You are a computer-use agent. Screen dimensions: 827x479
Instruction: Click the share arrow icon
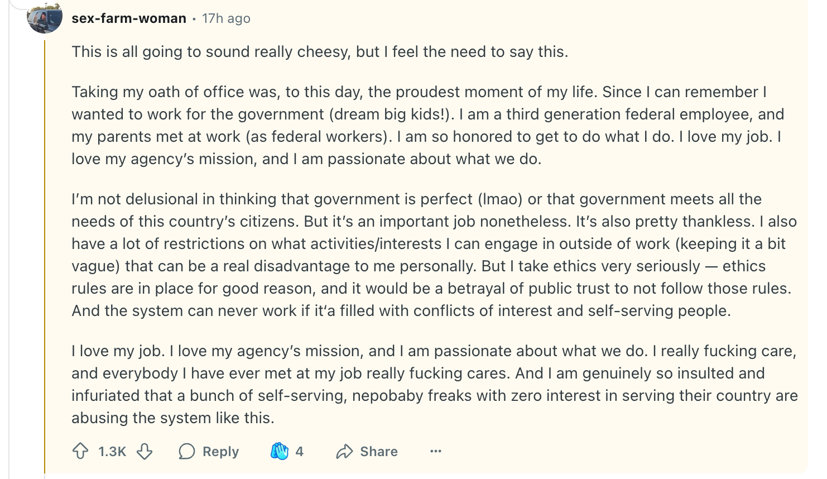pyautogui.click(x=345, y=451)
